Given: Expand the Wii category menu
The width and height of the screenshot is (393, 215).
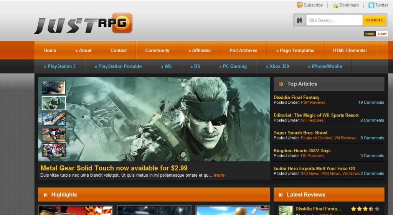Looking at the screenshot, I should pyautogui.click(x=166, y=66).
